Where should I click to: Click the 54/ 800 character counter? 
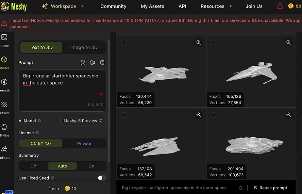(96, 105)
